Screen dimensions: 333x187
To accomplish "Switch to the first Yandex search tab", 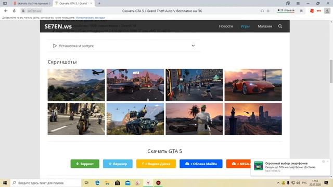I will point(32,4).
